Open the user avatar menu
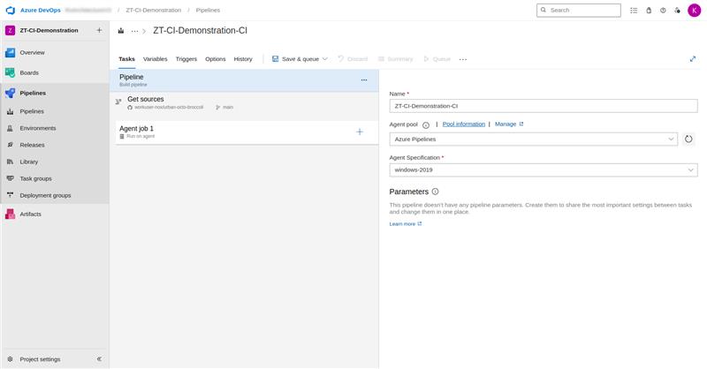This screenshot has width=707, height=369. [x=694, y=10]
